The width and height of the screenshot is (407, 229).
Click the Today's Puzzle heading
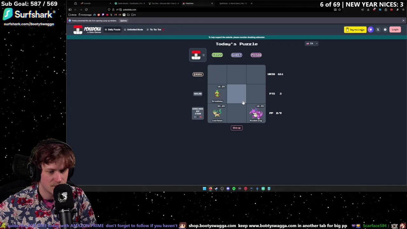(x=237, y=44)
